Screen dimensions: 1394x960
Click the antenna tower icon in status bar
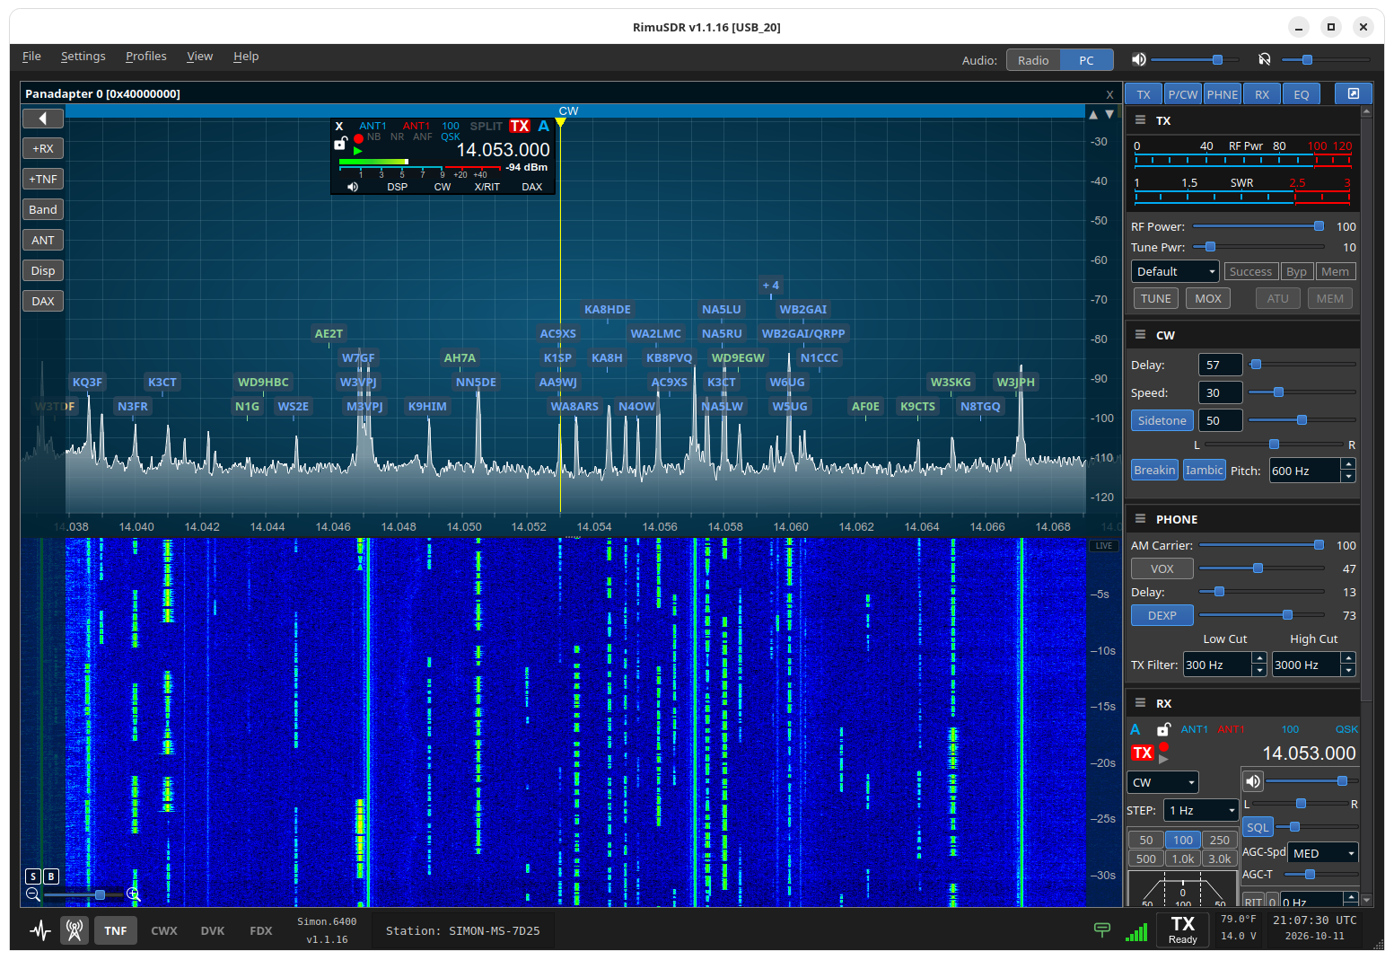[75, 931]
